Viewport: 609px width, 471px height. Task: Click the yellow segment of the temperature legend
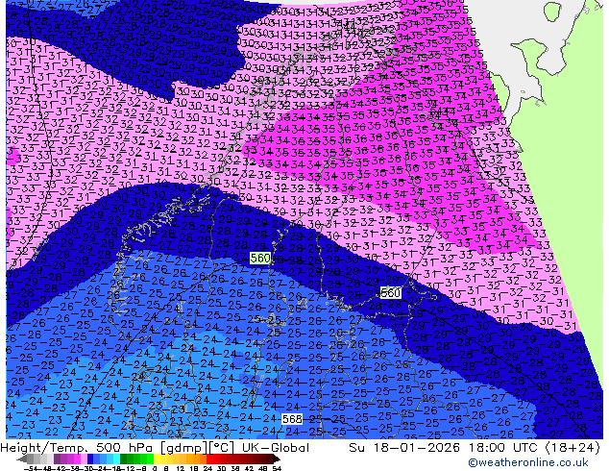(157, 459)
